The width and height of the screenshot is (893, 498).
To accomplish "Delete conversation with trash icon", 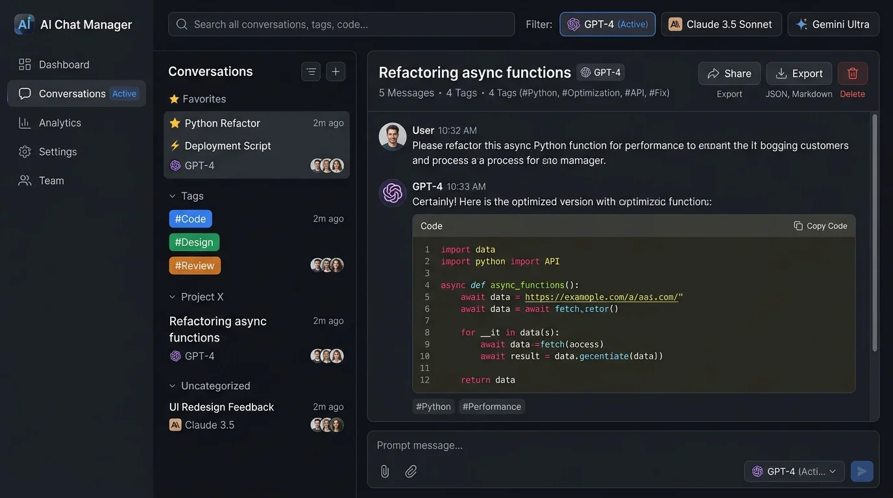I will [x=853, y=73].
